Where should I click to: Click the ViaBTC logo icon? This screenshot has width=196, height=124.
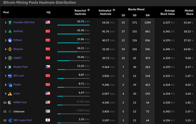pyautogui.click(x=10, y=58)
